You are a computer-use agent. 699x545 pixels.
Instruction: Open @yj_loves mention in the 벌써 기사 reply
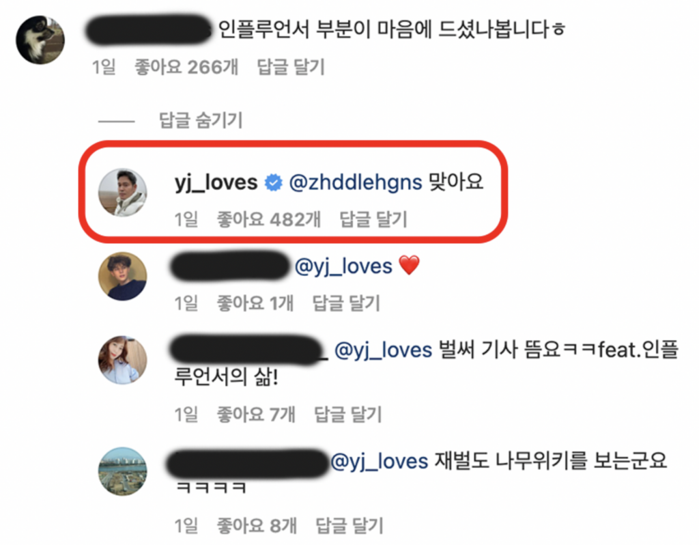point(383,350)
